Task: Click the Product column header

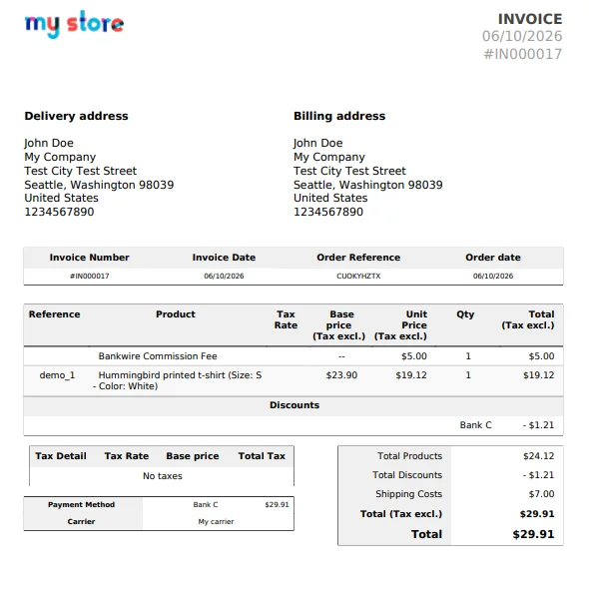Action: (x=176, y=314)
